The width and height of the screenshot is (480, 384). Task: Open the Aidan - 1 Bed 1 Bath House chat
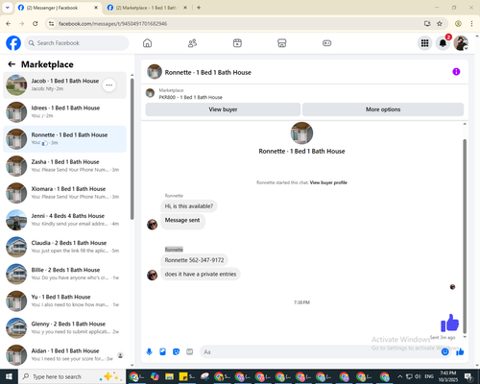point(64,355)
